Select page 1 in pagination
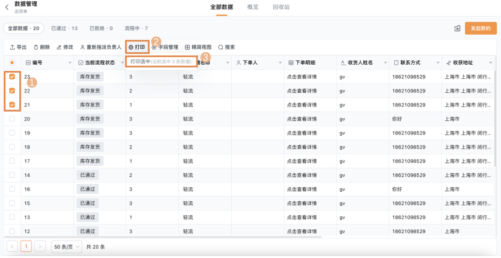Image resolution: width=501 pixels, height=258 pixels. 26,247
